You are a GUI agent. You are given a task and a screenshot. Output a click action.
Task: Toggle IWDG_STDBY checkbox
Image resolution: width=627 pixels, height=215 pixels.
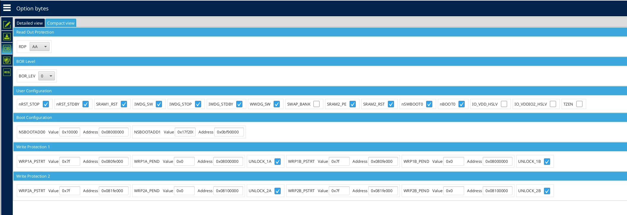point(239,104)
